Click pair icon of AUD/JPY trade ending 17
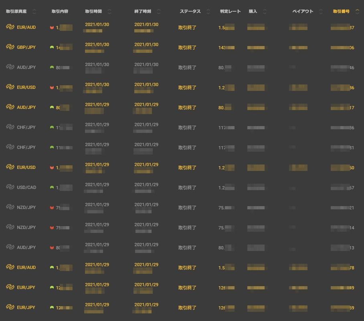Image resolution: width=364 pixels, height=321 pixels. 10,107
